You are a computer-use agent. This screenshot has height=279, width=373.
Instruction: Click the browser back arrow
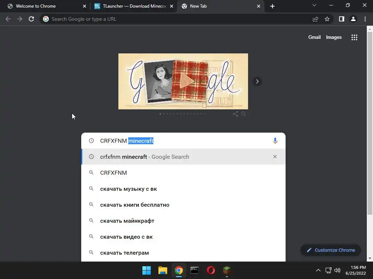pyautogui.click(x=8, y=19)
